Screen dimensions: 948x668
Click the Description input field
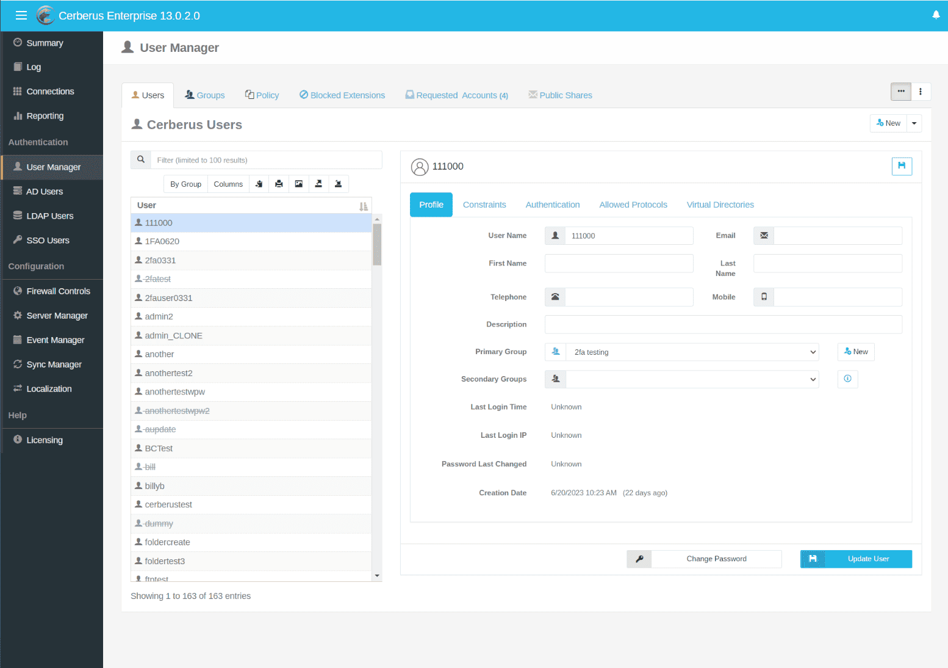pyautogui.click(x=724, y=324)
